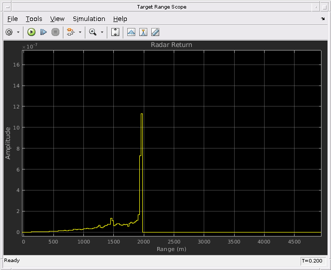Open the peak finder panel icon
Image resolution: width=331 pixels, height=270 pixels.
(143, 32)
